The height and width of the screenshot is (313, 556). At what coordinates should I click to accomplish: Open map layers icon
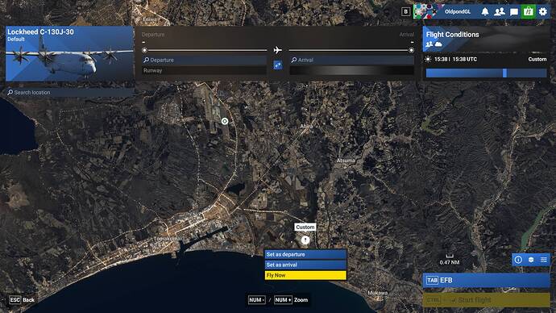531,260
